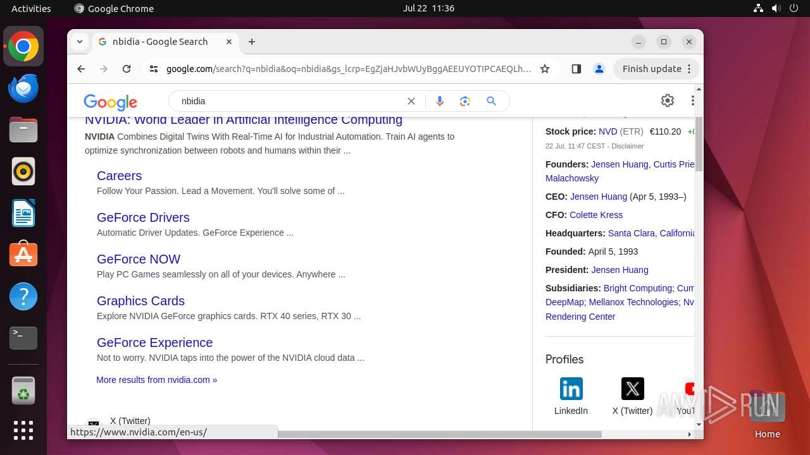
Task: Open the Careers sitelink
Action: point(119,176)
